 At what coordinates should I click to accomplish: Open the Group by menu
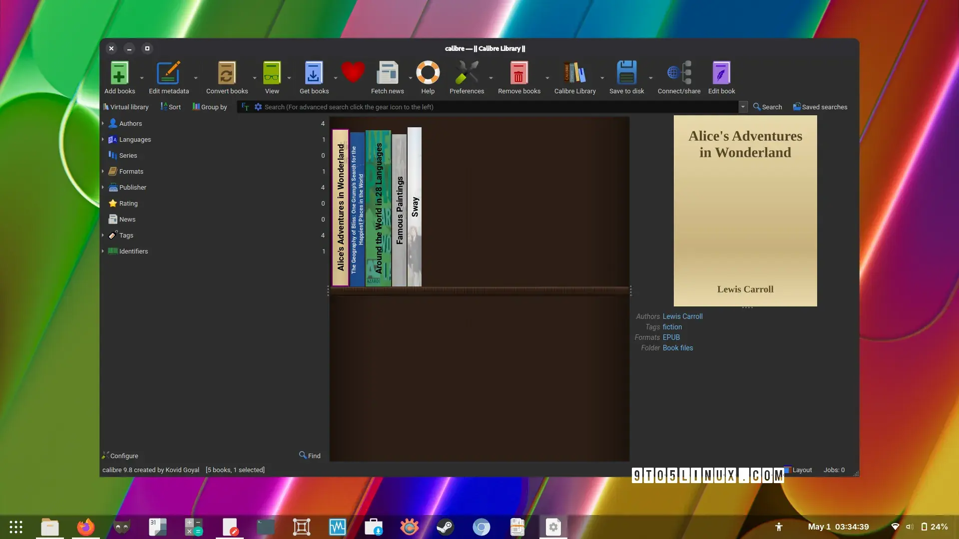210,107
